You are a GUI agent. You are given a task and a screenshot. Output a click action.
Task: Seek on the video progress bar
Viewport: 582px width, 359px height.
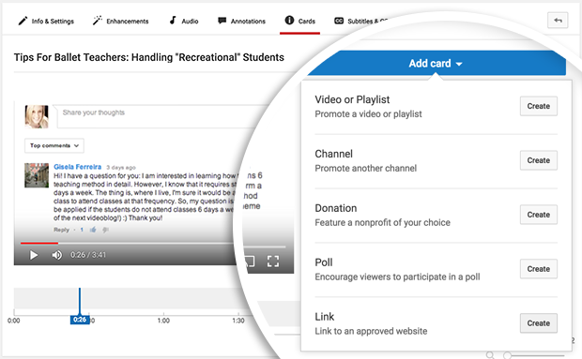click(128, 243)
